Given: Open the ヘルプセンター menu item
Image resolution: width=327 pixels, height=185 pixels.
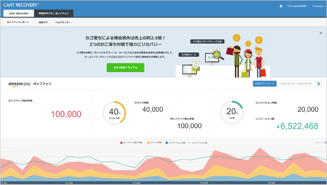Looking at the screenshot, I should point(63,22).
